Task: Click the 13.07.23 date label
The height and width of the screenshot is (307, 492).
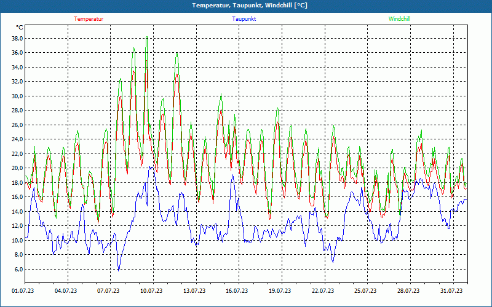Action: [x=194, y=291]
